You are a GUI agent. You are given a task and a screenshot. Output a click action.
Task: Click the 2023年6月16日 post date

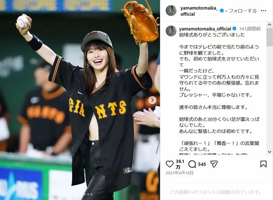180,173
